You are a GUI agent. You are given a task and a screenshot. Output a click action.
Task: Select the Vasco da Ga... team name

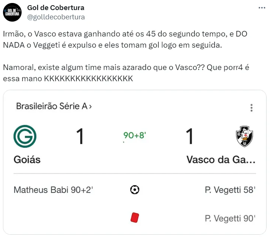(x=221, y=160)
